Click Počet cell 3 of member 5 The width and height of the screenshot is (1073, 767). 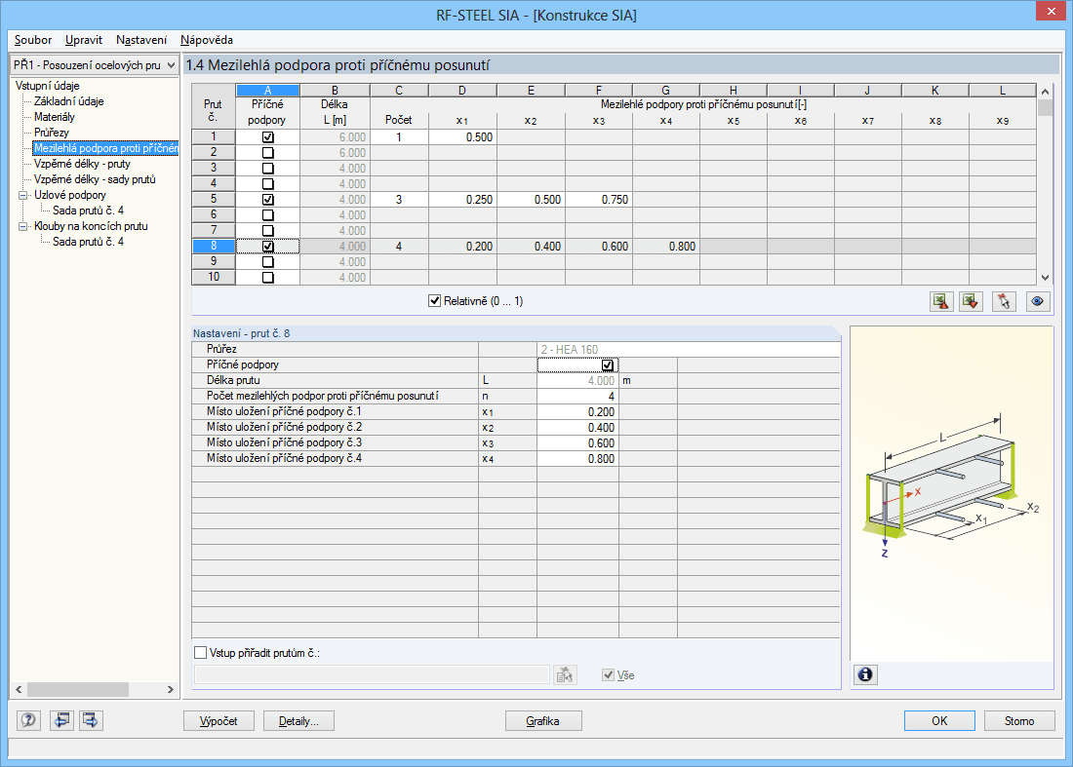coord(399,200)
